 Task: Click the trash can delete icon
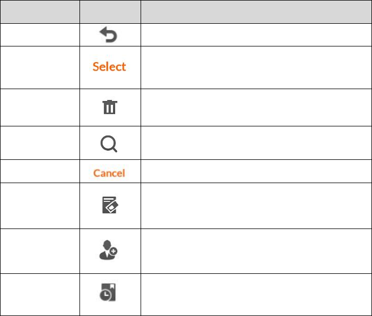pyautogui.click(x=110, y=108)
